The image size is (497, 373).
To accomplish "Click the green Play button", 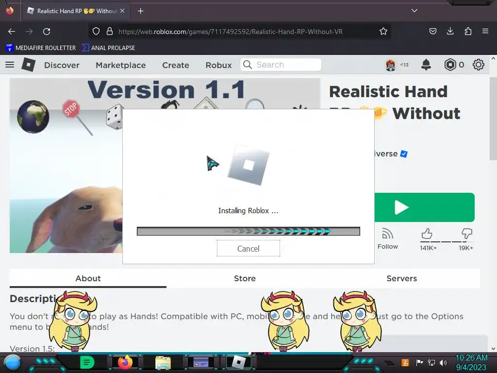I will pos(424,207).
